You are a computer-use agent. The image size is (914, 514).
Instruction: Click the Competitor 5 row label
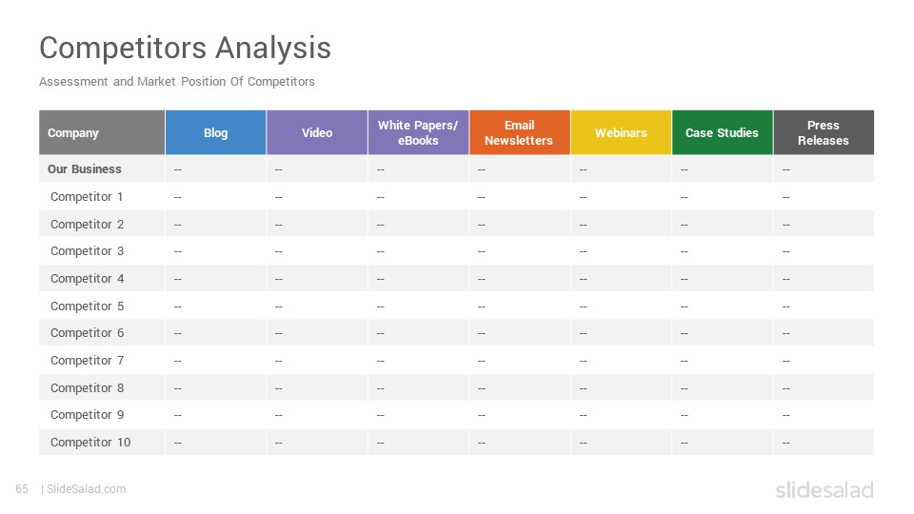coord(87,306)
